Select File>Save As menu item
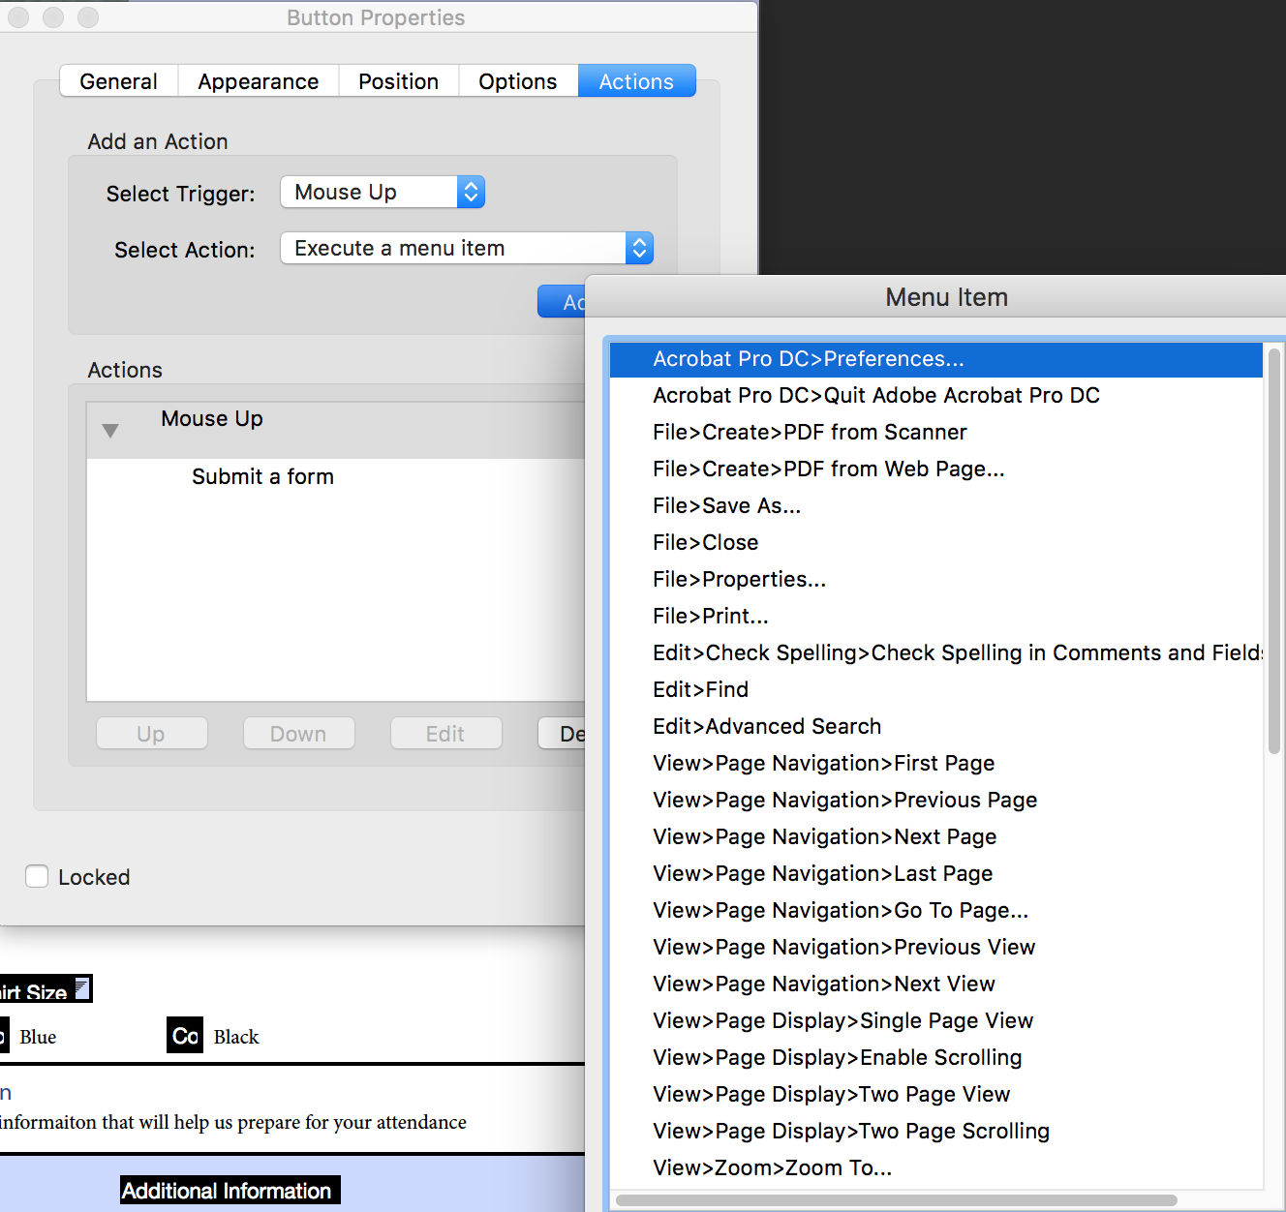 726,505
